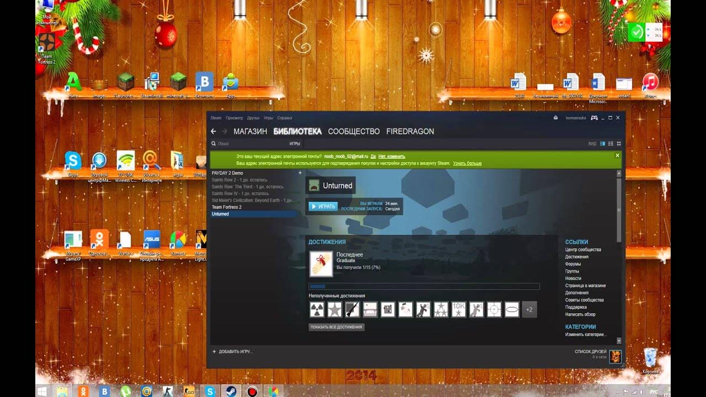Viewport: 706px width, 397px height.
Task: Click the game details vertical scrollbar
Action: [x=619, y=210]
